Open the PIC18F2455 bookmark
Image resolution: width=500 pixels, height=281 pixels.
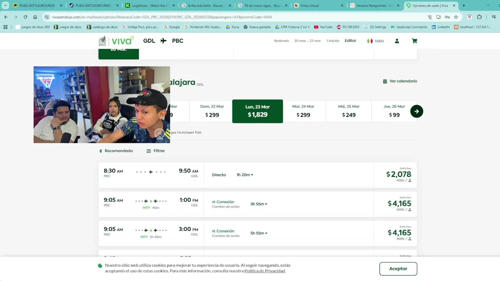coord(348,27)
